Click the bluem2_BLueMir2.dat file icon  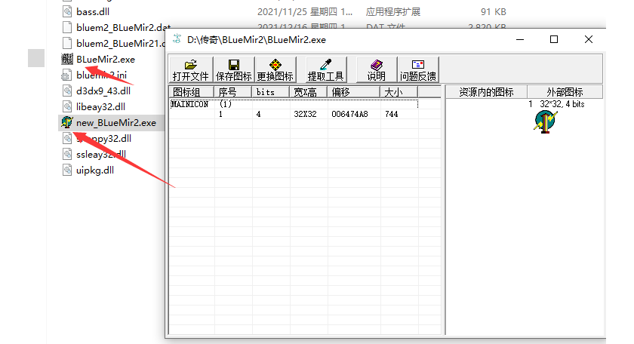point(67,27)
